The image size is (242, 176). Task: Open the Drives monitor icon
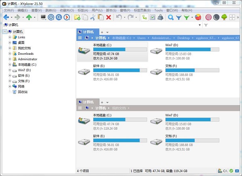[43, 17]
